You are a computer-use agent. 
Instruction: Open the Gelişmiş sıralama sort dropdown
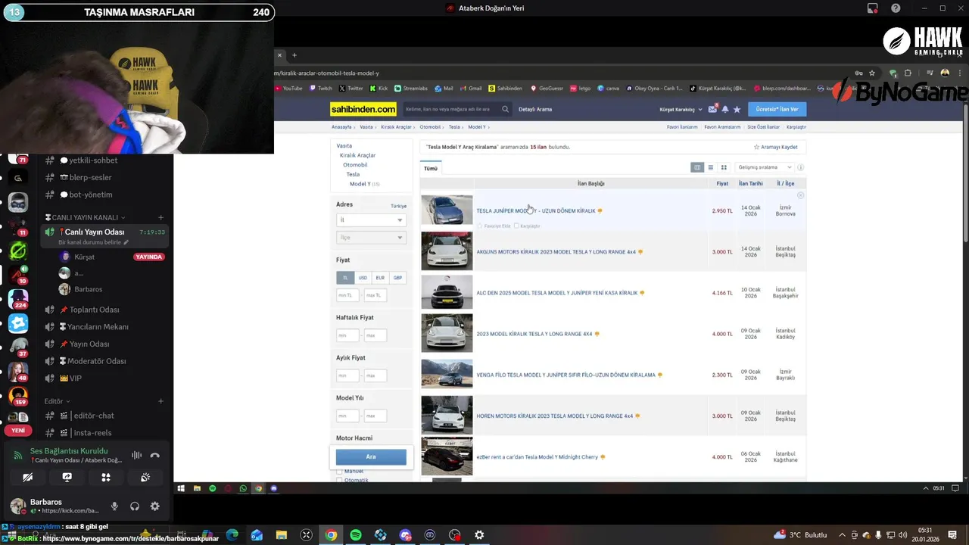(765, 167)
